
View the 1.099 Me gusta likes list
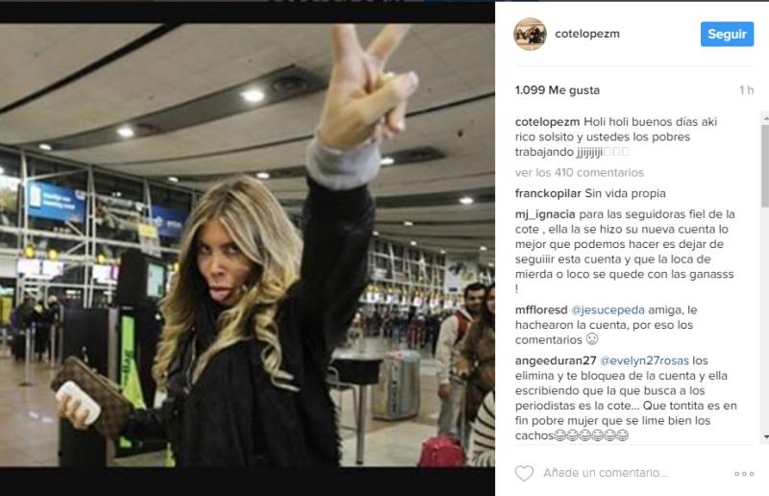(558, 90)
